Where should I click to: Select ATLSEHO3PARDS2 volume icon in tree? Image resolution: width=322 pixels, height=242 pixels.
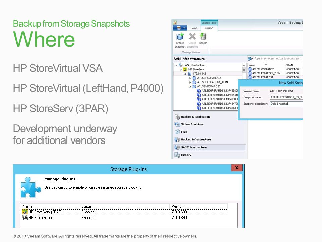(194, 78)
